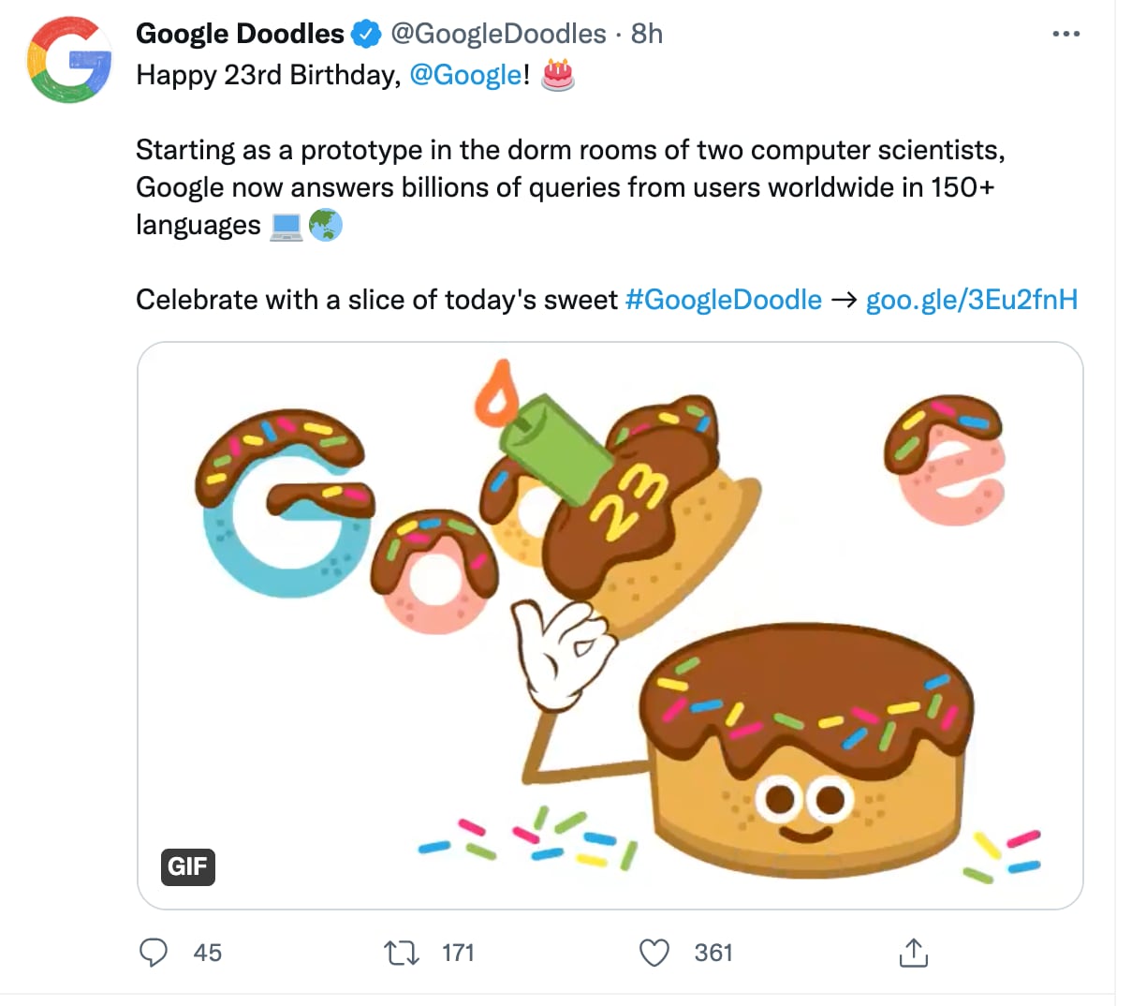
Task: Click the 171 retweets count
Action: tap(458, 954)
